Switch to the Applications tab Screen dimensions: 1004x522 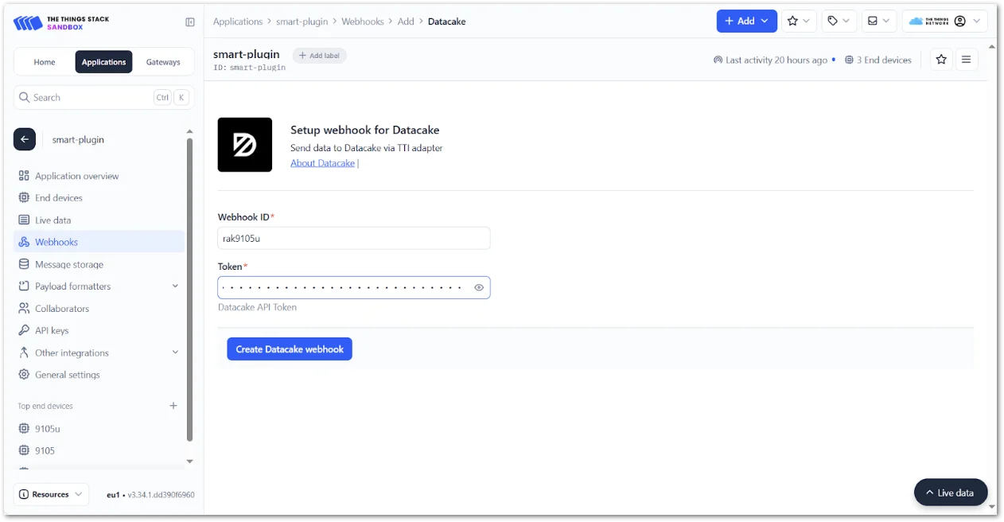click(103, 62)
